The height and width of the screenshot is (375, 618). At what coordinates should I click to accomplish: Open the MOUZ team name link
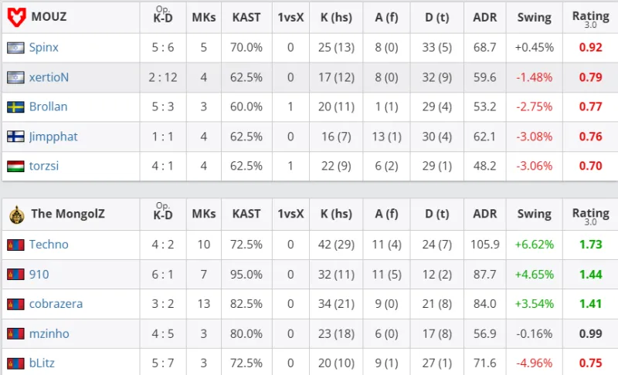[49, 17]
